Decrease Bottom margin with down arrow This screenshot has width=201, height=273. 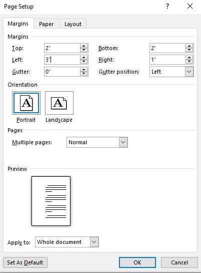pos(189,50)
